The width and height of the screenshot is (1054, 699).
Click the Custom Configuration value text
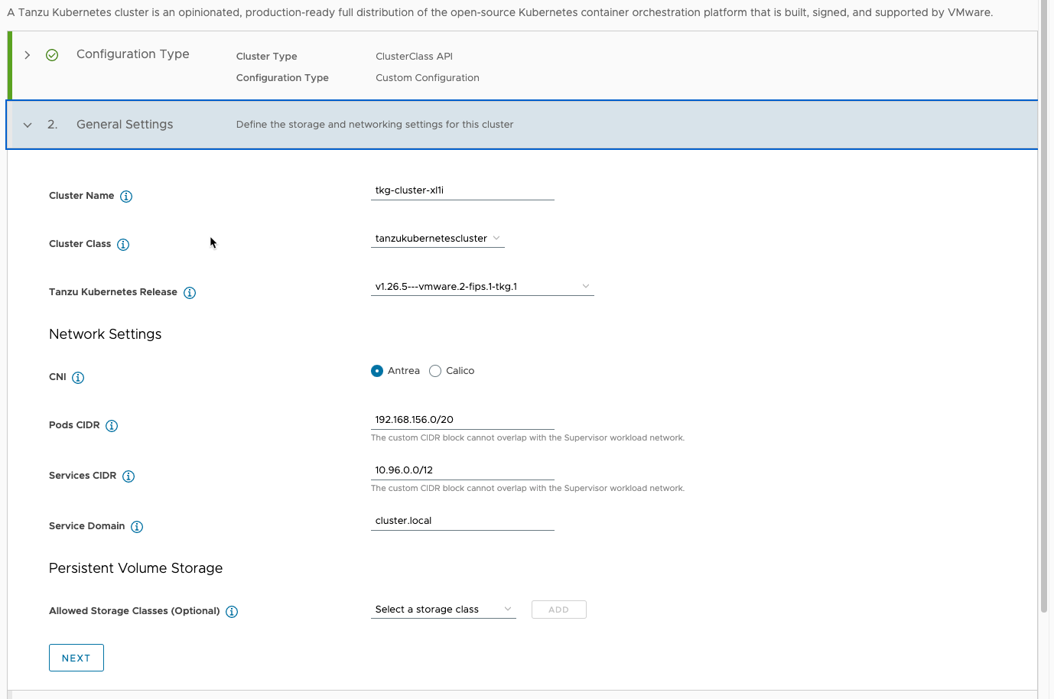pyautogui.click(x=428, y=78)
